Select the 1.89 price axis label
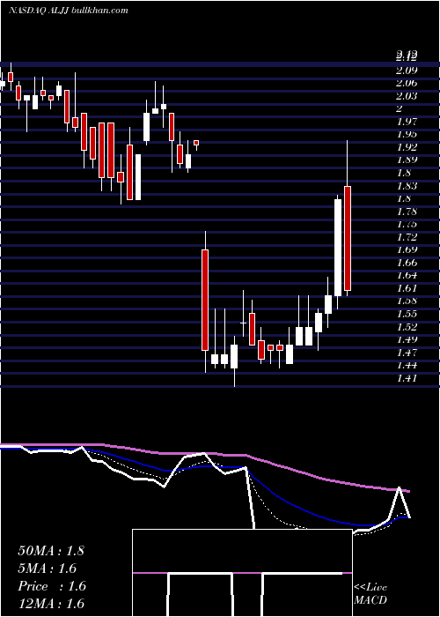440x617 pixels. (x=407, y=160)
